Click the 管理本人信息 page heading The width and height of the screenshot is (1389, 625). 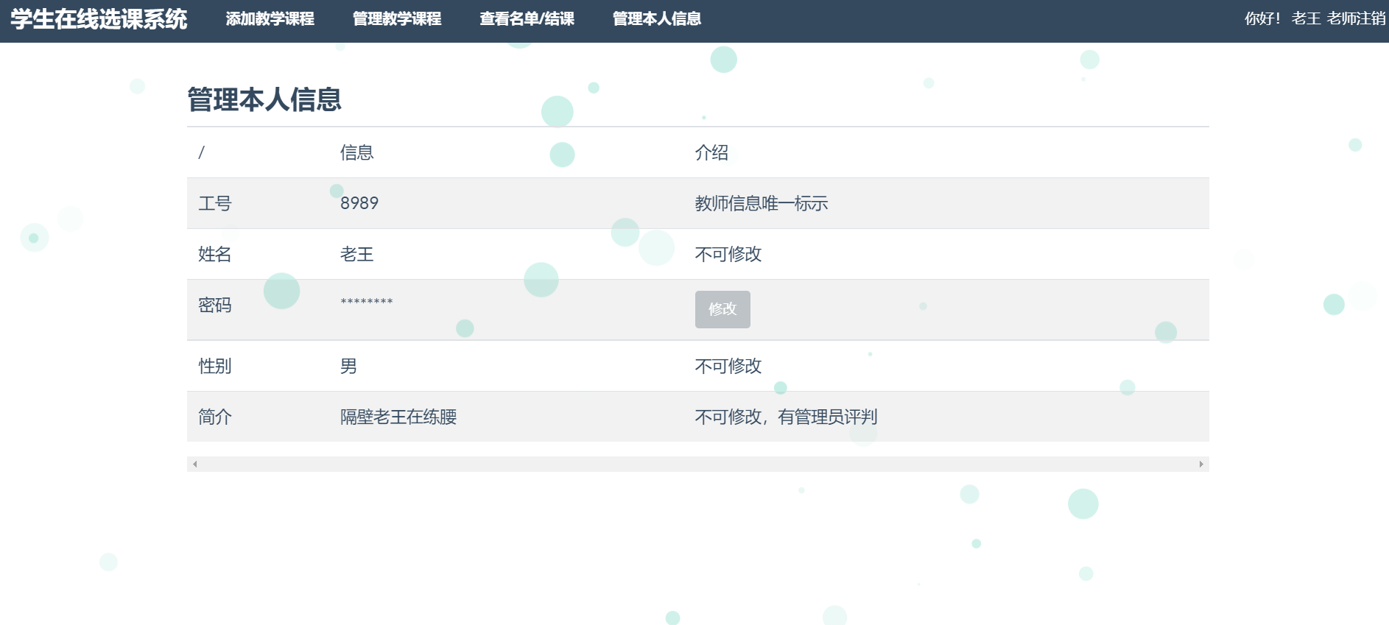point(264,99)
